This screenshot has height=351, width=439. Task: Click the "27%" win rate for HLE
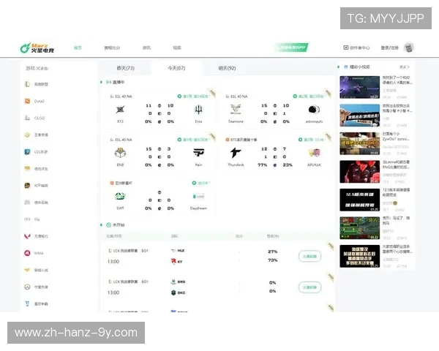(x=273, y=252)
